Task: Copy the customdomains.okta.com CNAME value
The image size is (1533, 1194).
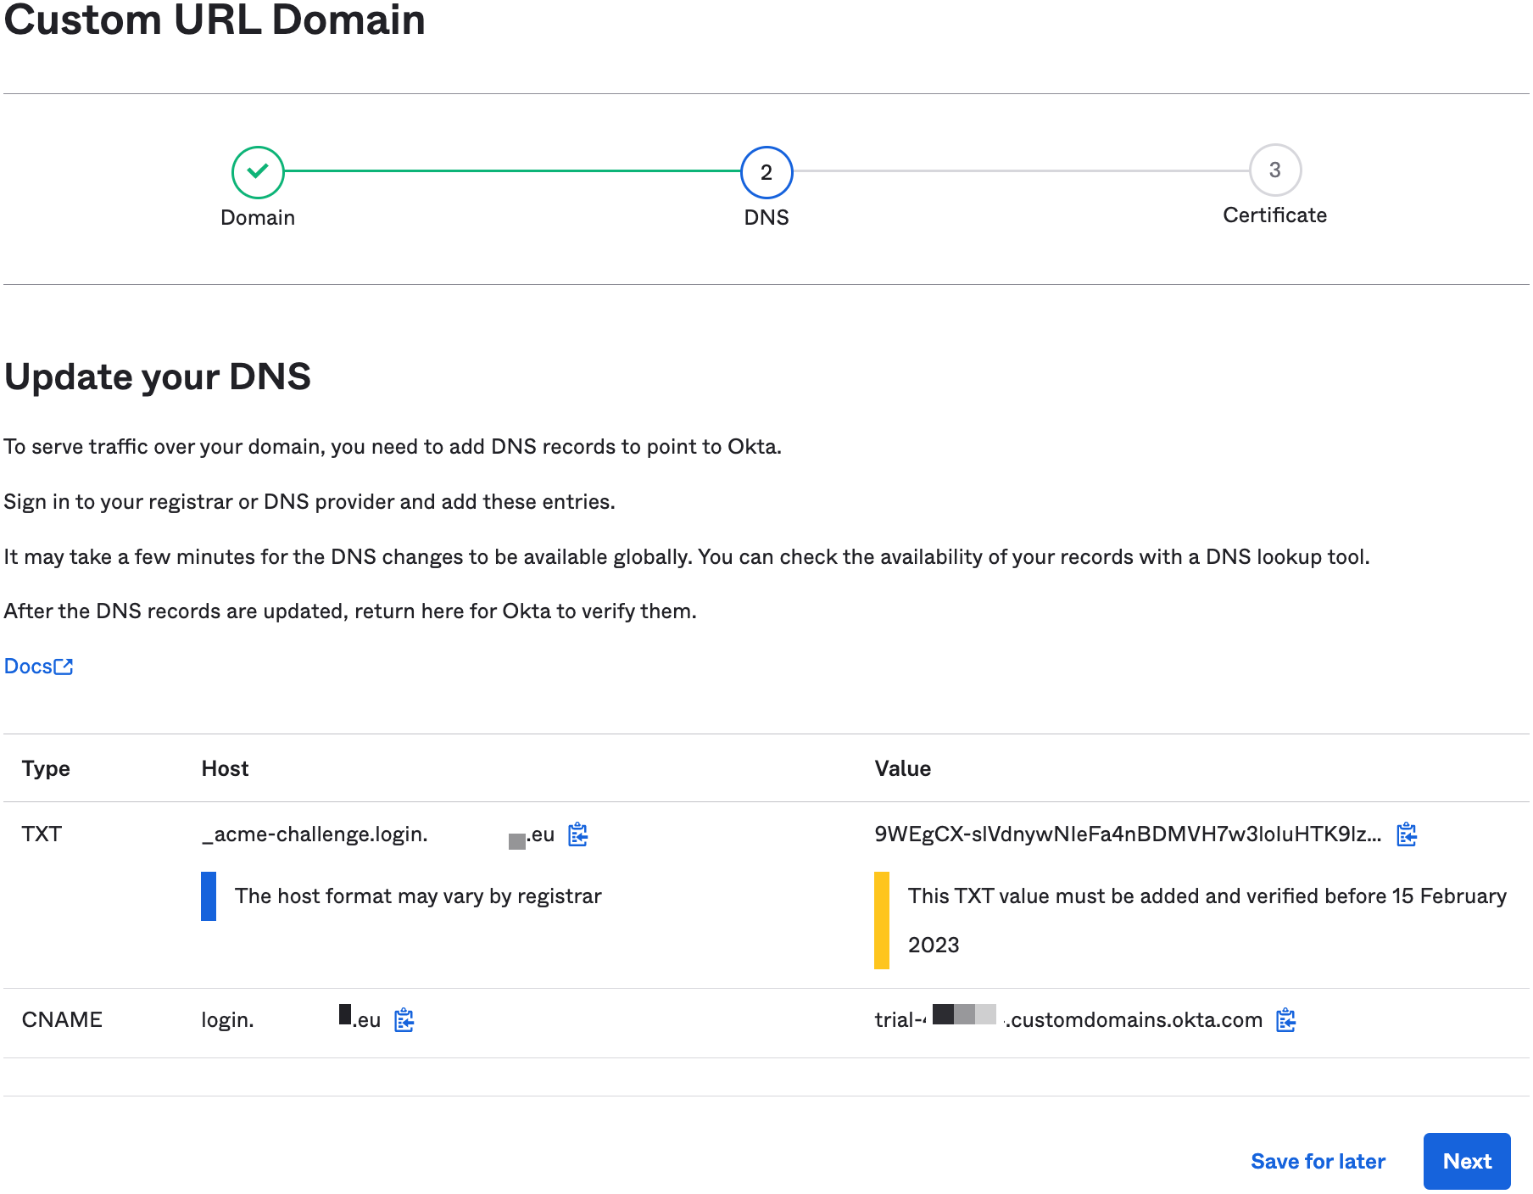Action: click(1286, 1020)
